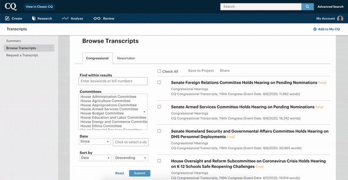This screenshot has height=180, width=348.
Task: Select House Budget Committee in list
Action: pos(102,113)
